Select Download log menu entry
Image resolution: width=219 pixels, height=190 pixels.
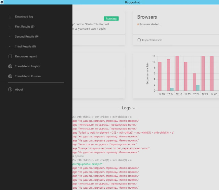click(x=24, y=16)
